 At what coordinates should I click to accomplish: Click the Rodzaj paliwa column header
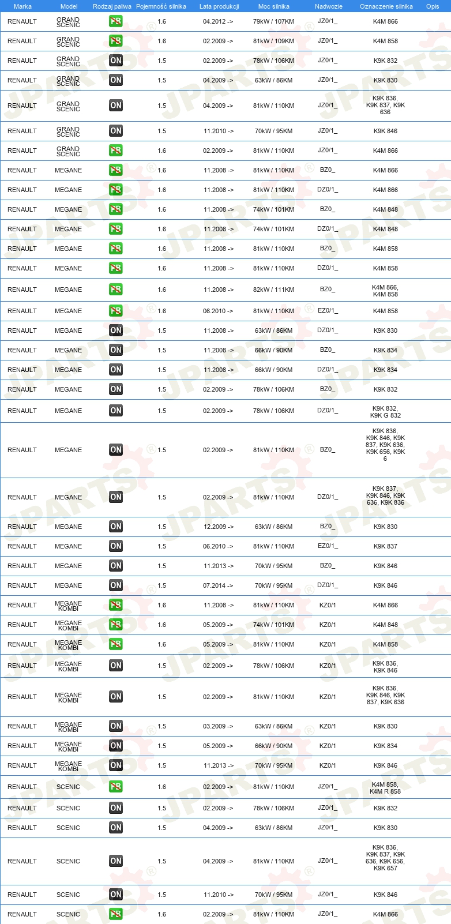pos(112,6)
